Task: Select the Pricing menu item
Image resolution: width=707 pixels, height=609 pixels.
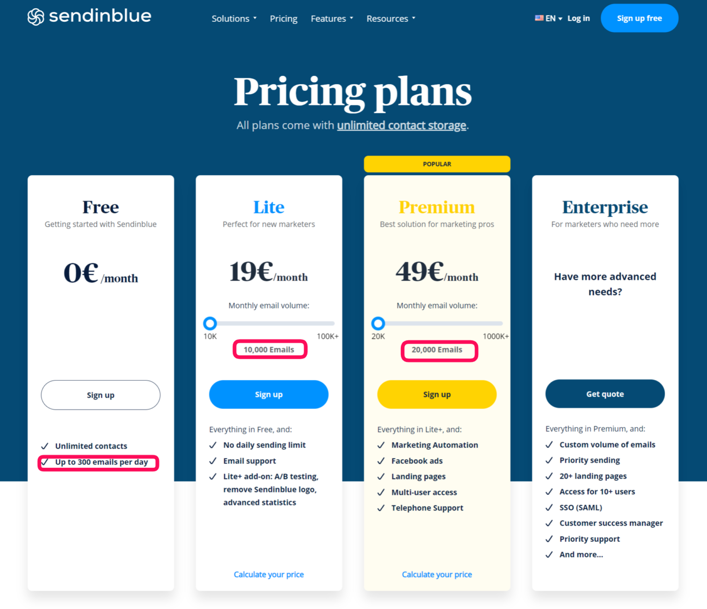Action: click(x=284, y=18)
